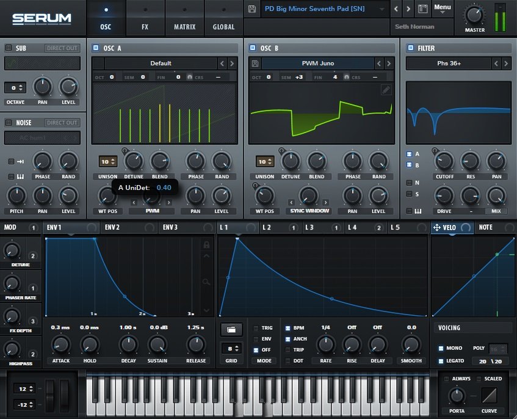Click the OSC B WT POS knob
Viewport: 517px width, 419px height.
pos(264,196)
